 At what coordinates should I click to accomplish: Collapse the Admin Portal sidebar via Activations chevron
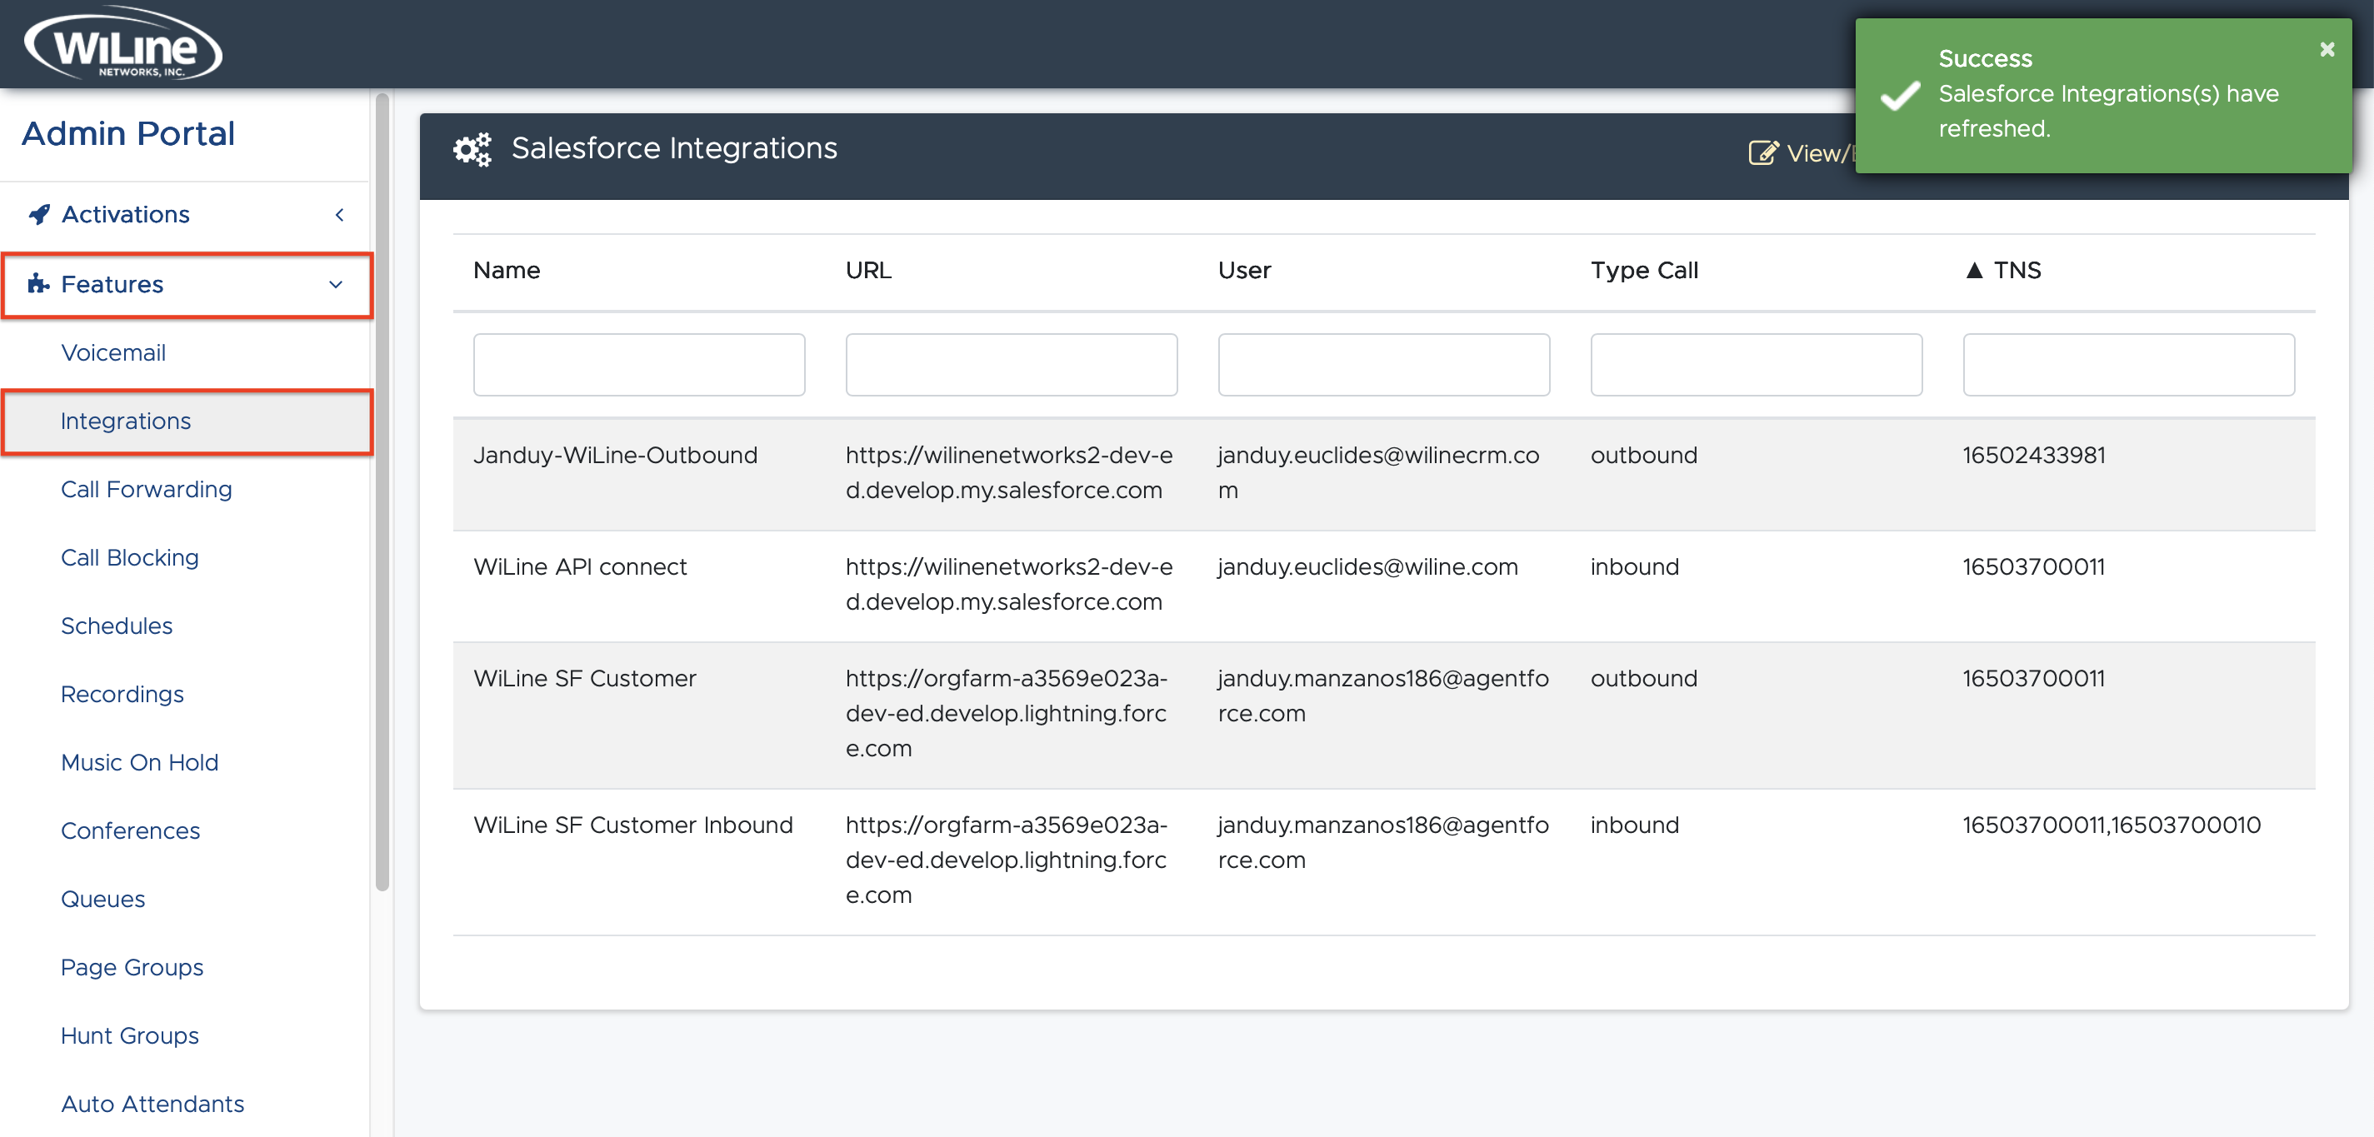point(338,215)
